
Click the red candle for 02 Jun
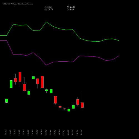(78, 102)
